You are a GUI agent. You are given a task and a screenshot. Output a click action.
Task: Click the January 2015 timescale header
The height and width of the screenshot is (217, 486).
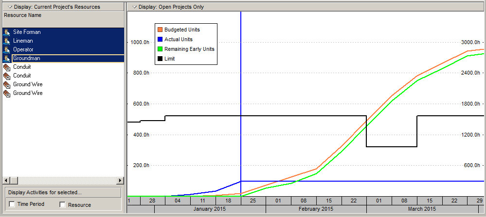[x=210, y=209]
